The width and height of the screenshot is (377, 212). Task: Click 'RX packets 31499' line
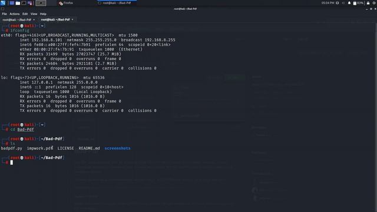click(x=71, y=54)
